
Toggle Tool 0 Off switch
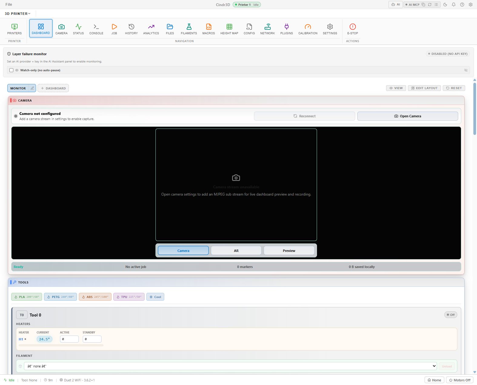(x=451, y=315)
